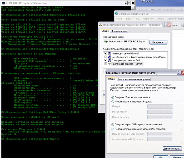Select 'Получить адрес DNS-сервера автоматически' radio
The height and width of the screenshot is (158, 184).
pos(113,125)
